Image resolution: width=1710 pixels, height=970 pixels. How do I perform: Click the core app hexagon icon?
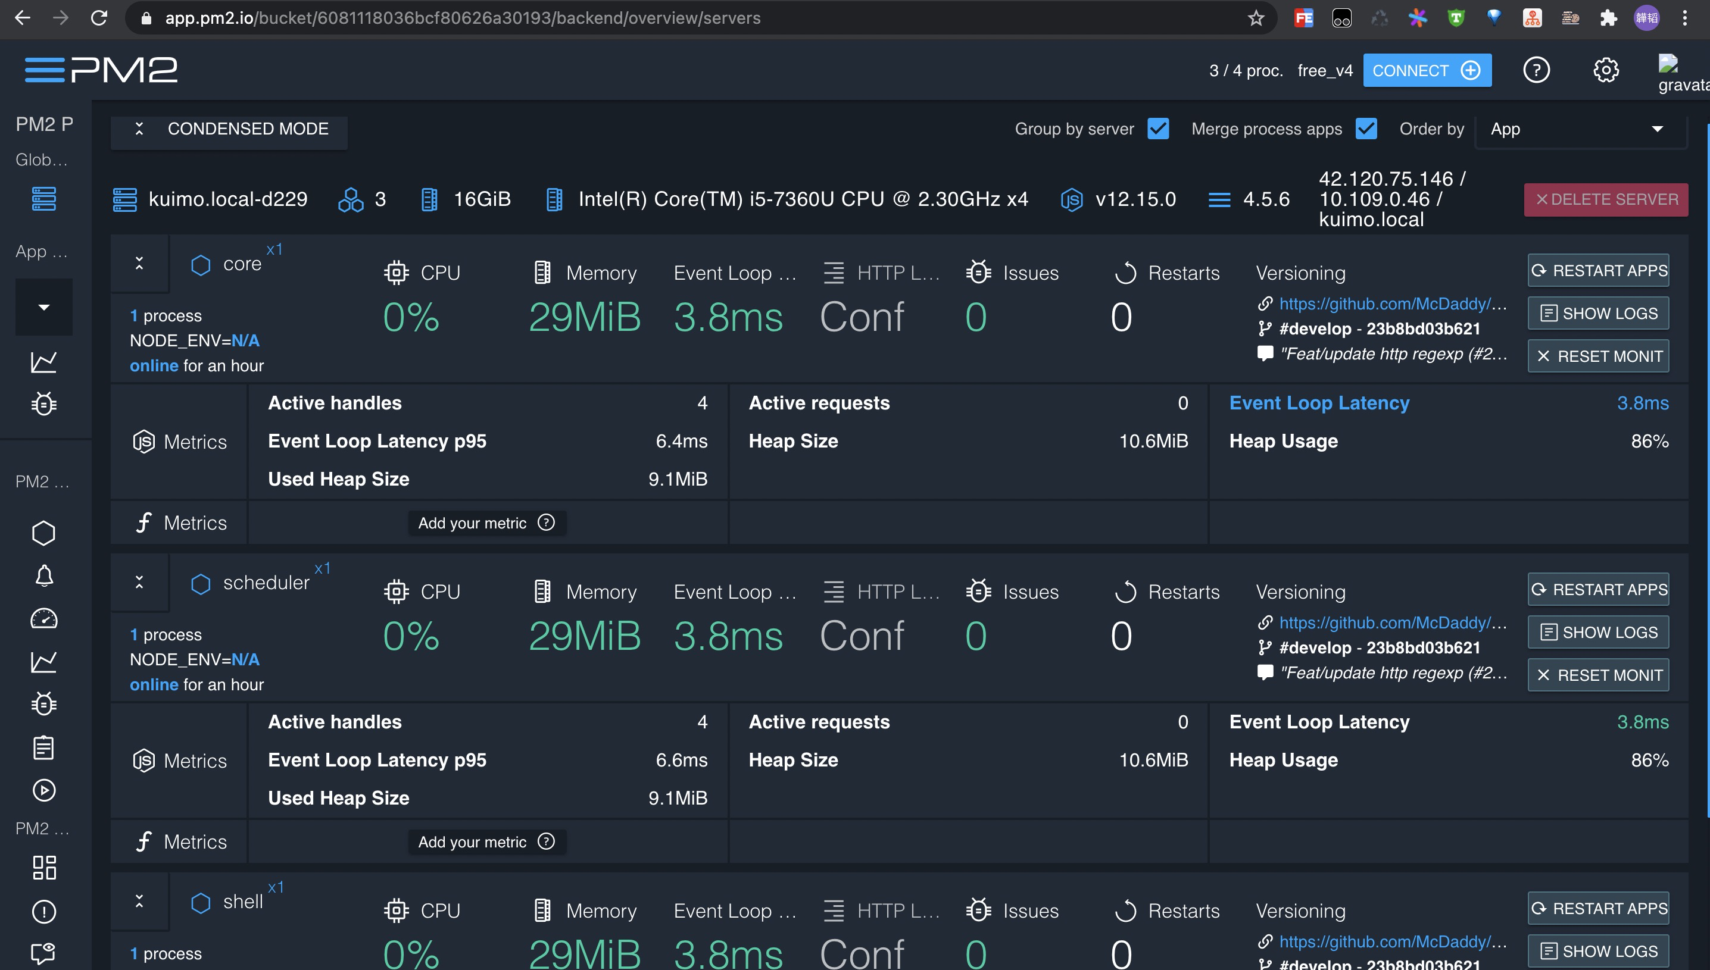(201, 264)
